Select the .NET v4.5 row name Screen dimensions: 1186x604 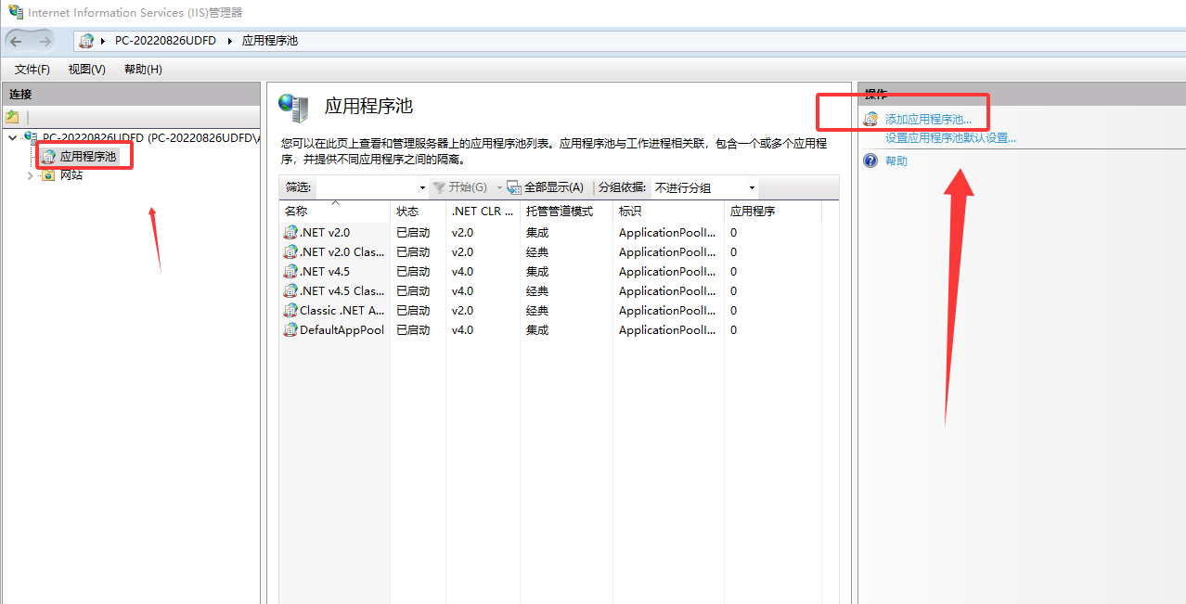click(325, 272)
